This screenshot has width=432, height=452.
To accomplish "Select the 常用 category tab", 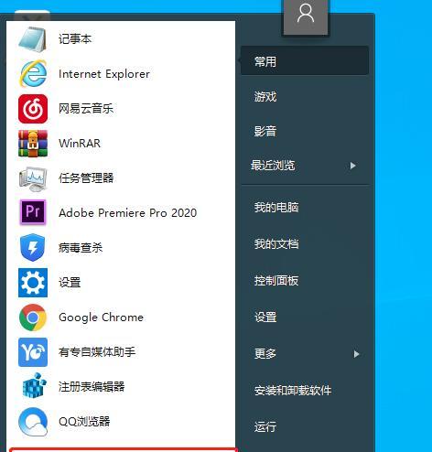I will coord(305,61).
